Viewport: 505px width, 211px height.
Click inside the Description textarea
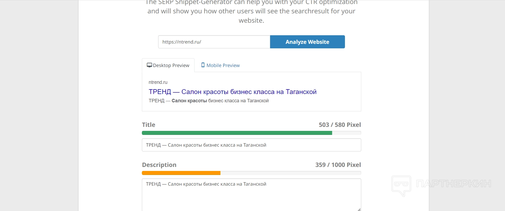pyautogui.click(x=251, y=195)
